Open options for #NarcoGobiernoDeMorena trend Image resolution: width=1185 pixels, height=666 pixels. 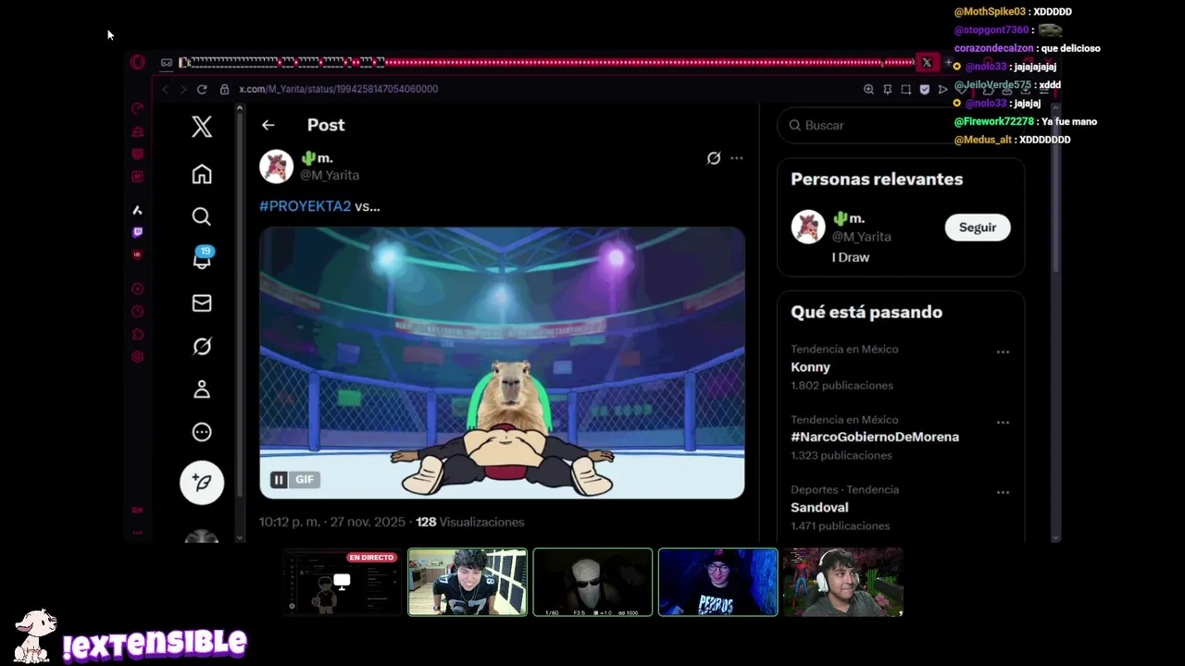pos(1003,422)
